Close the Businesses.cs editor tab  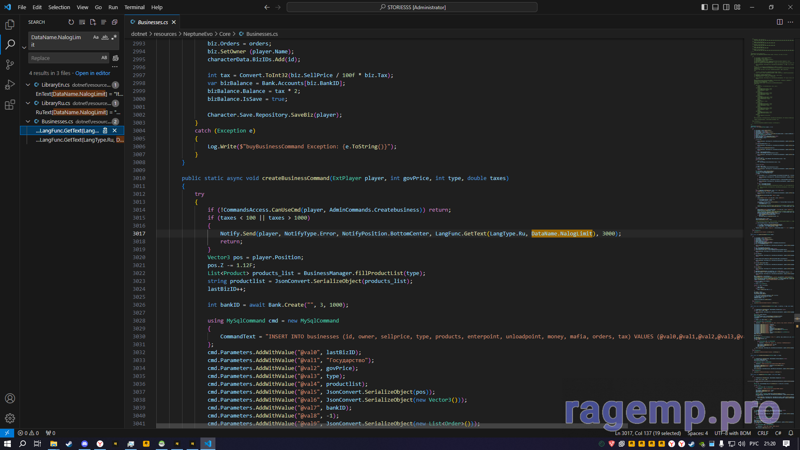(x=174, y=22)
